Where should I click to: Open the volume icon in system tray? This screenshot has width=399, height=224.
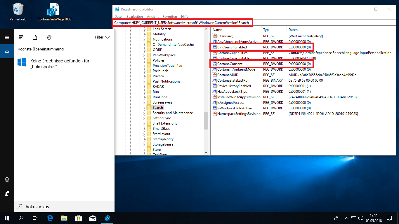click(x=360, y=218)
